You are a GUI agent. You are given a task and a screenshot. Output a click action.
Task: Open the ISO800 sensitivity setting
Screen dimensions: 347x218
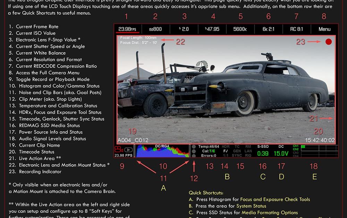click(x=155, y=29)
